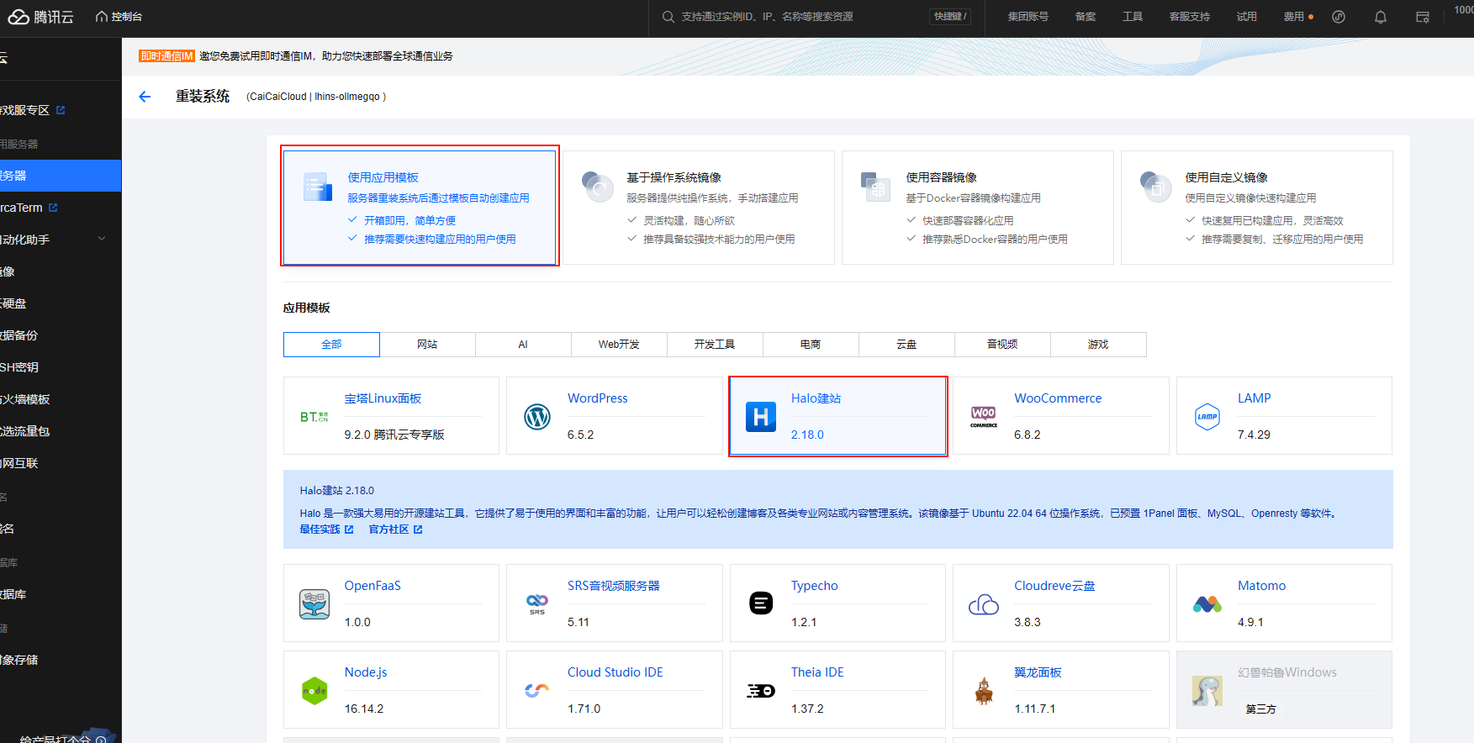Open the notification bell
The width and height of the screenshot is (1474, 743).
(1381, 17)
